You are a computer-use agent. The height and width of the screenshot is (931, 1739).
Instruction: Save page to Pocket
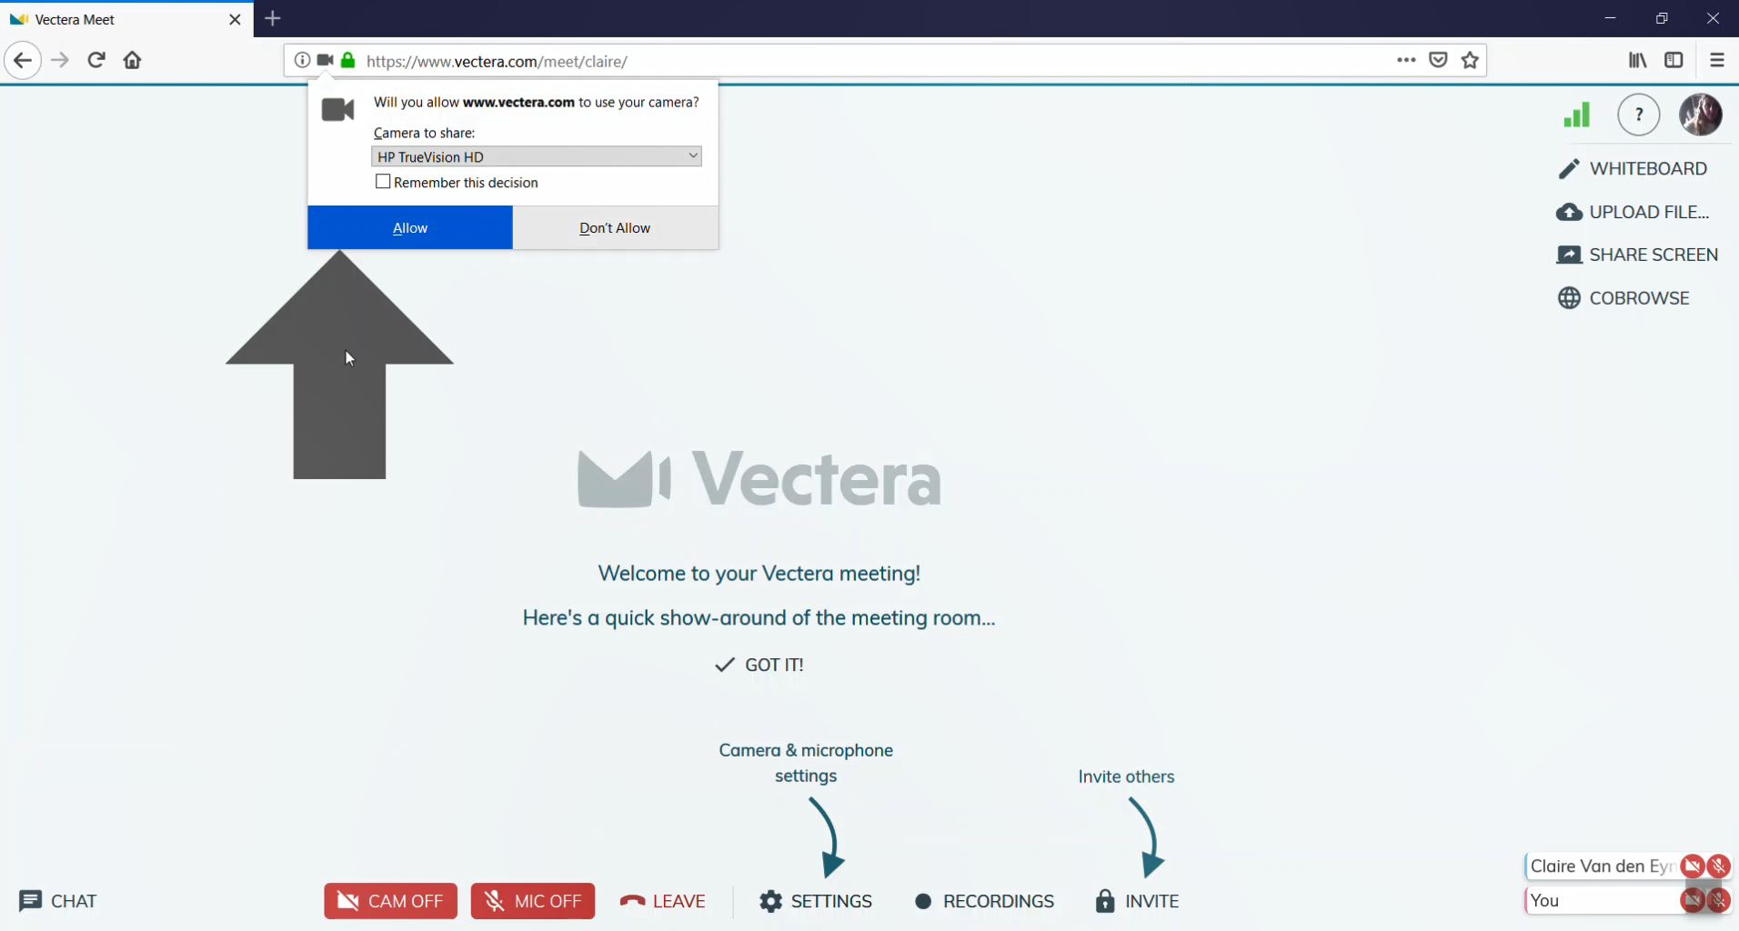click(x=1438, y=61)
